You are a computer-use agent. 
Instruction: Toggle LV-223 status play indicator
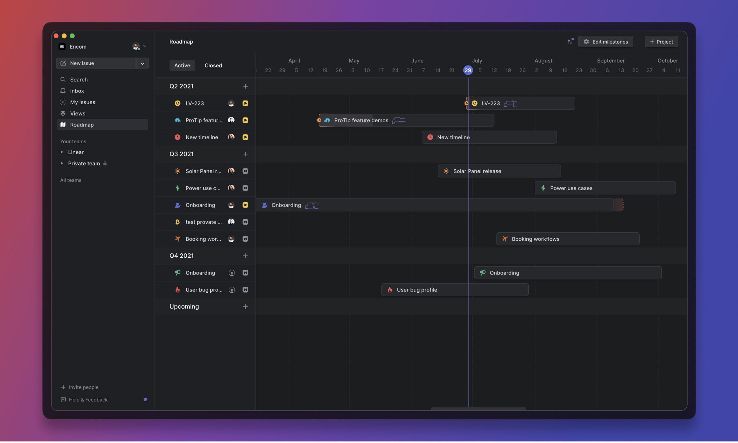245,103
